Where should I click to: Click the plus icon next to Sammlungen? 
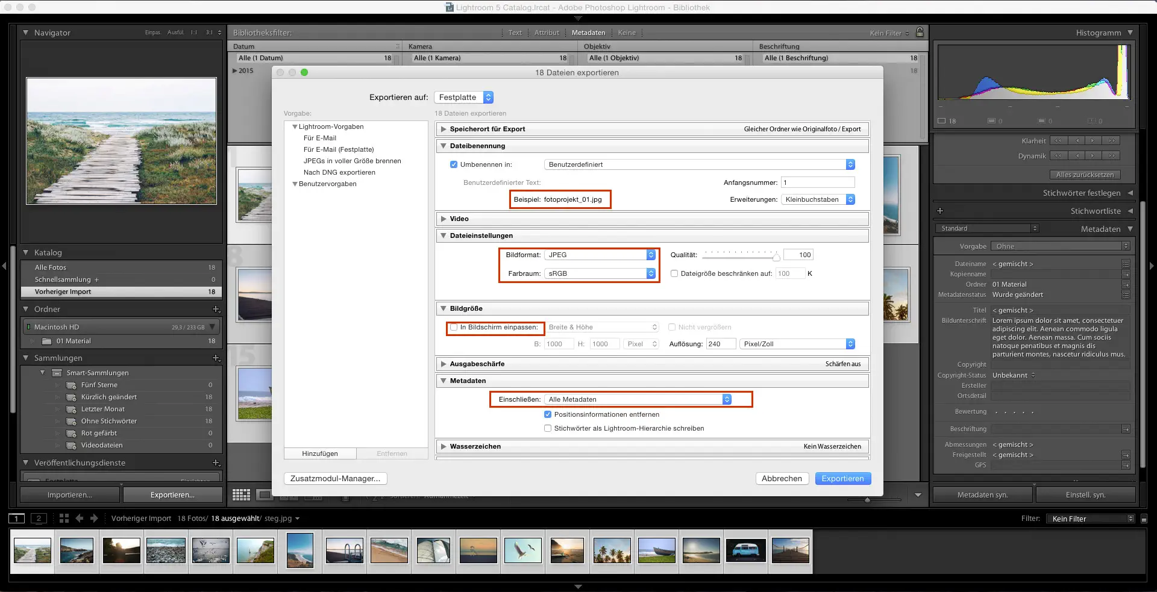coord(216,358)
